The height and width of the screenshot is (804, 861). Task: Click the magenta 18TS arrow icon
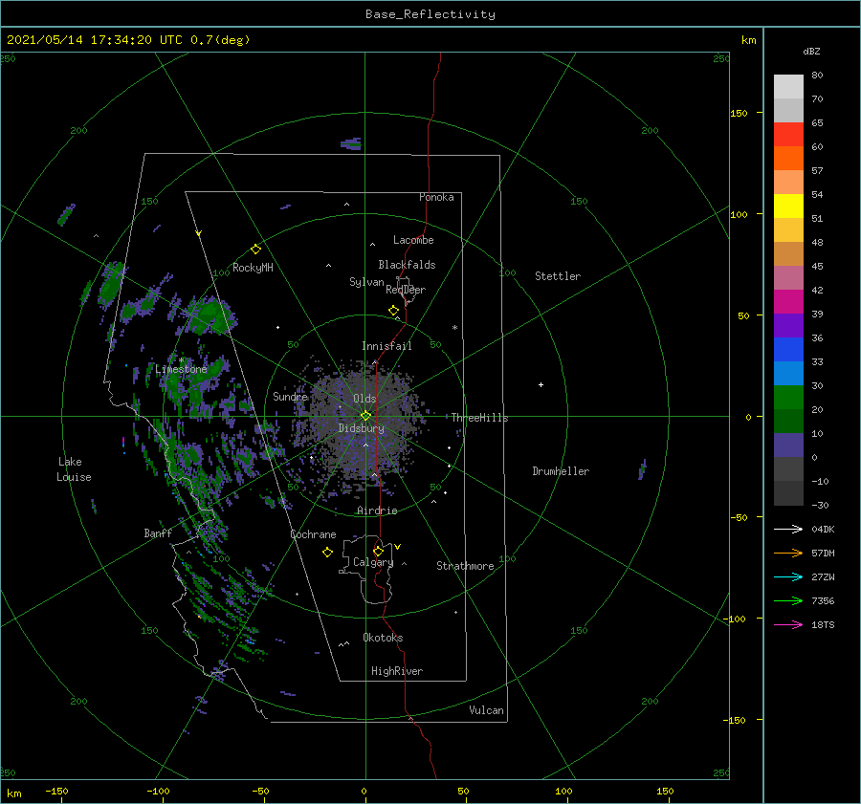(788, 624)
